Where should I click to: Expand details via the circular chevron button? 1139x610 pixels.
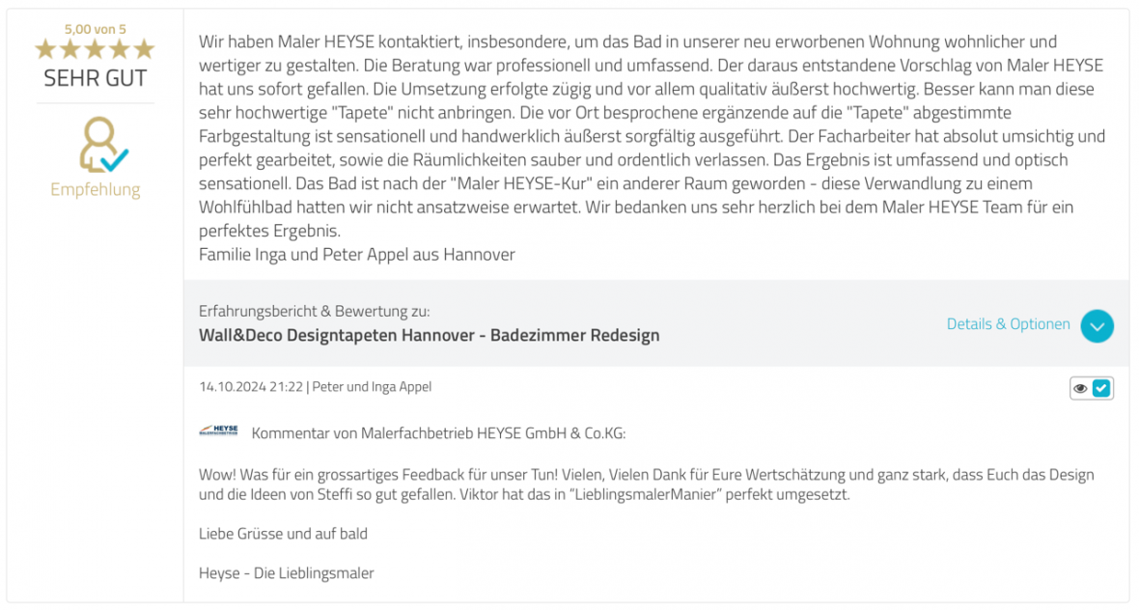point(1097,326)
